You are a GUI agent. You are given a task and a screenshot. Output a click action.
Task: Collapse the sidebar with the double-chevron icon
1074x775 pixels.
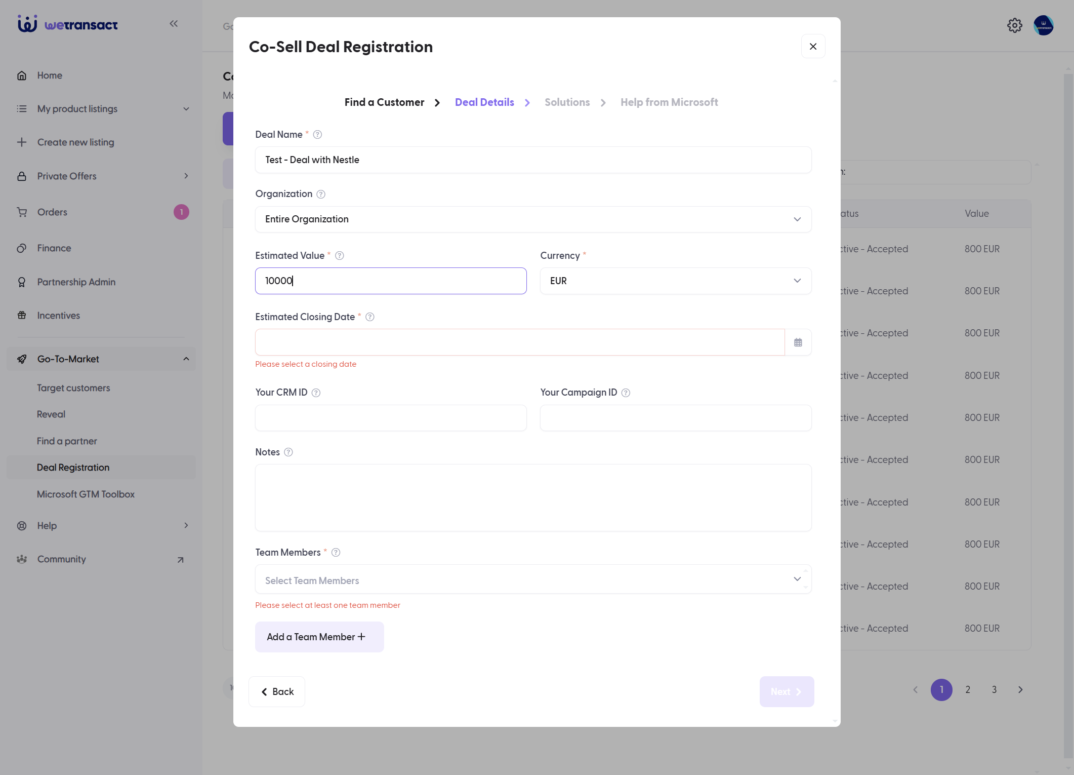[x=174, y=23]
